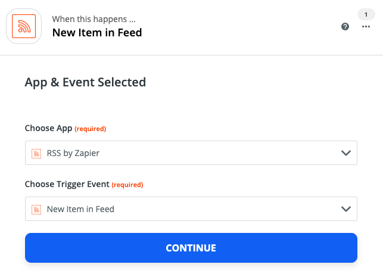Click the "(required)" tag beside Choose Trigger Event

tap(127, 185)
